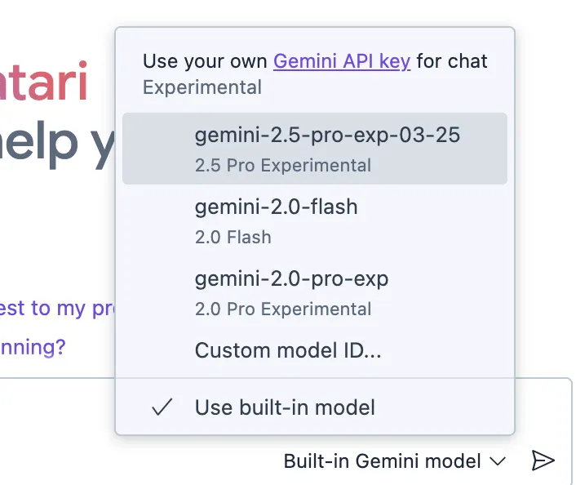Expand the chevron next to Built-in Gemini model
The image size is (576, 485).
click(x=498, y=461)
